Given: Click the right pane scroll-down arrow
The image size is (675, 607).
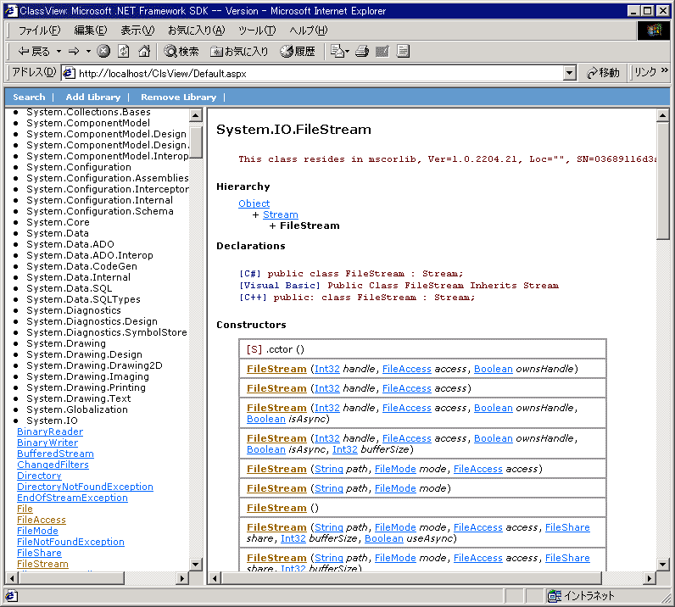Looking at the screenshot, I should pyautogui.click(x=662, y=564).
